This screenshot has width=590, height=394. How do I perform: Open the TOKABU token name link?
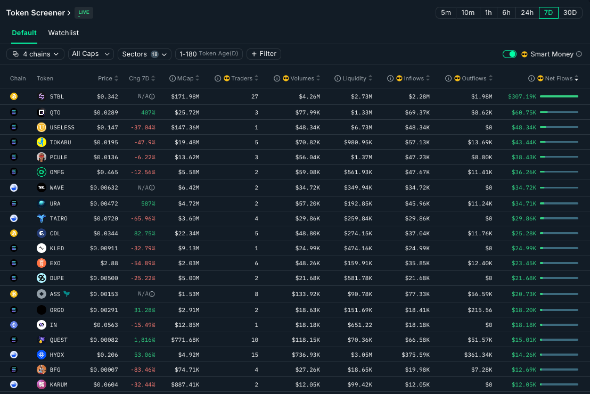61,142
